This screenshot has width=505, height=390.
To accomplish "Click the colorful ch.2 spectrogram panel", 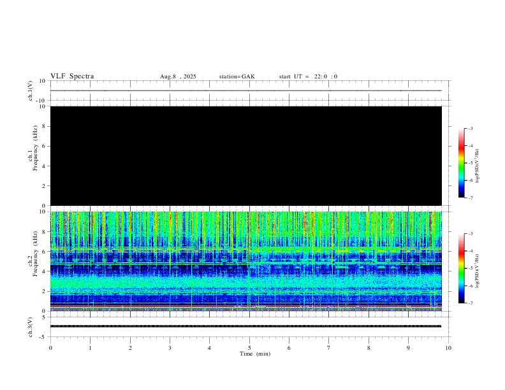I will 246,261.
